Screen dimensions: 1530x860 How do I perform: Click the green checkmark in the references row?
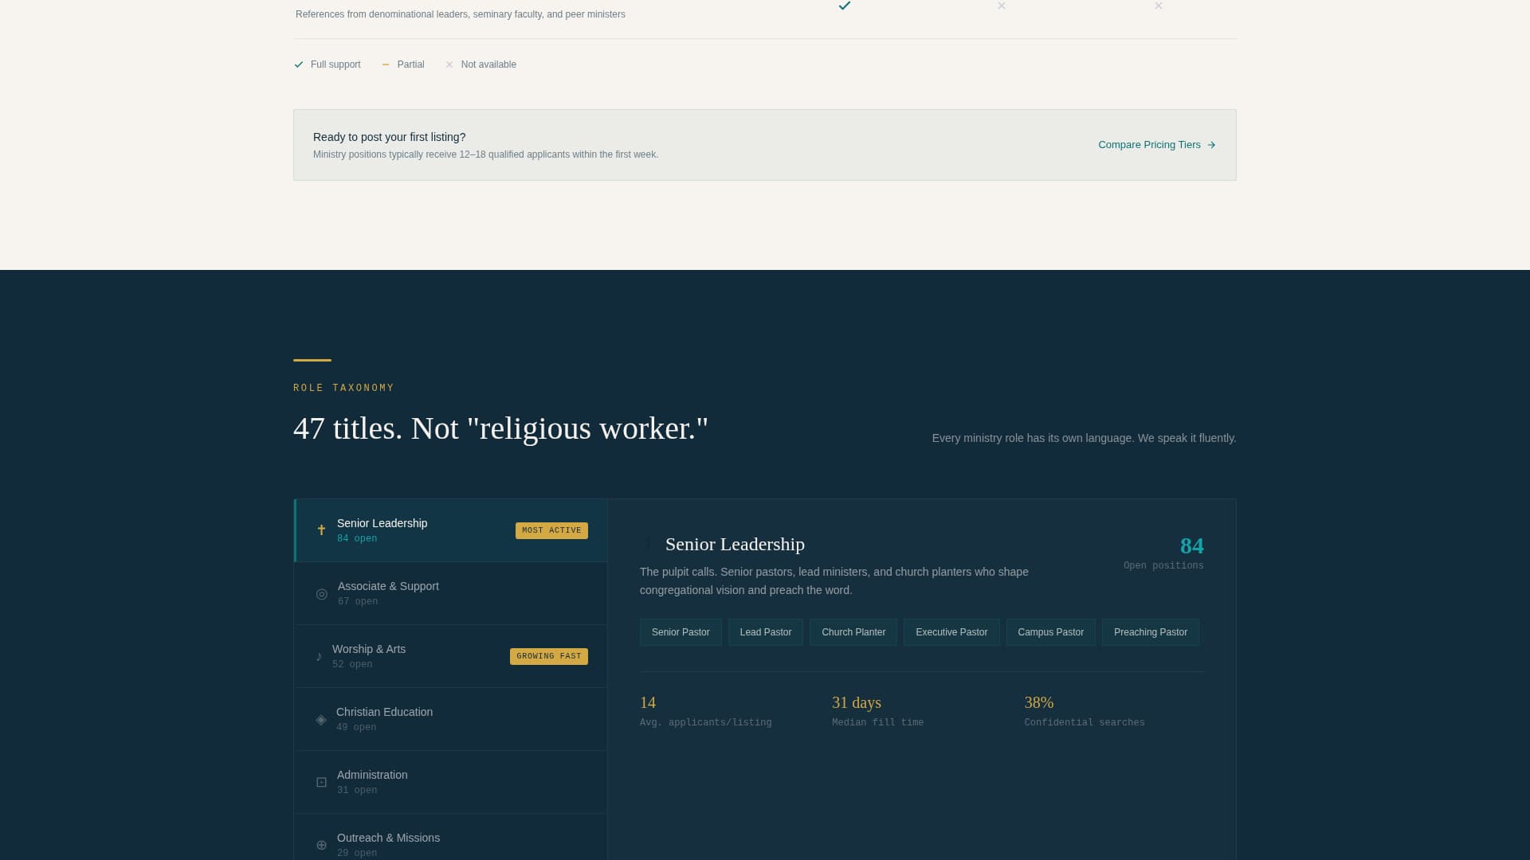click(x=845, y=6)
